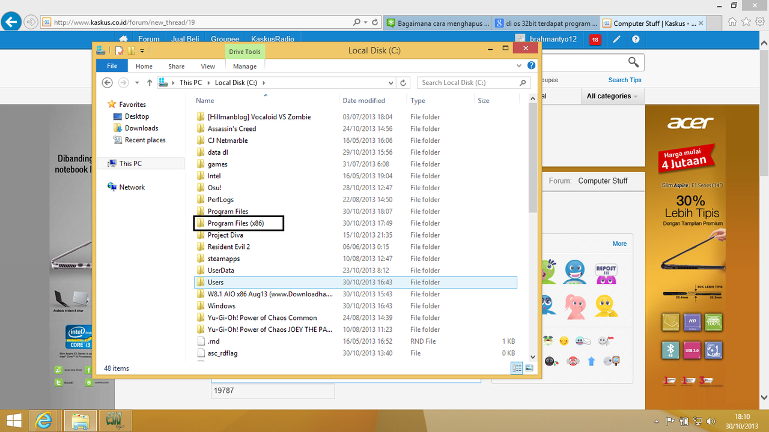Show hidden icons in system tray
Screen dimensions: 769x432
[657, 421]
